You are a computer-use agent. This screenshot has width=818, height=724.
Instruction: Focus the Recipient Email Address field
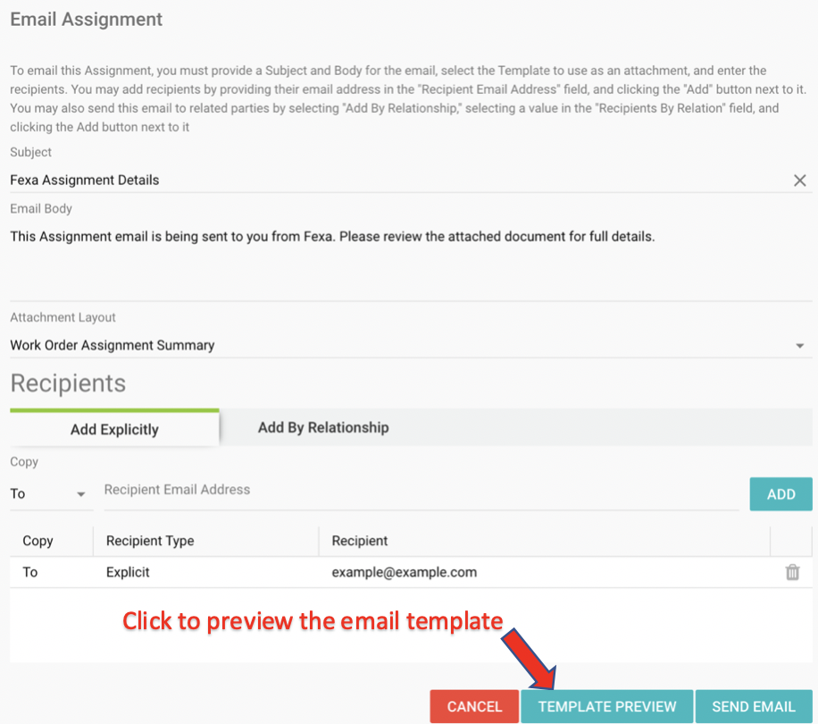coord(420,490)
